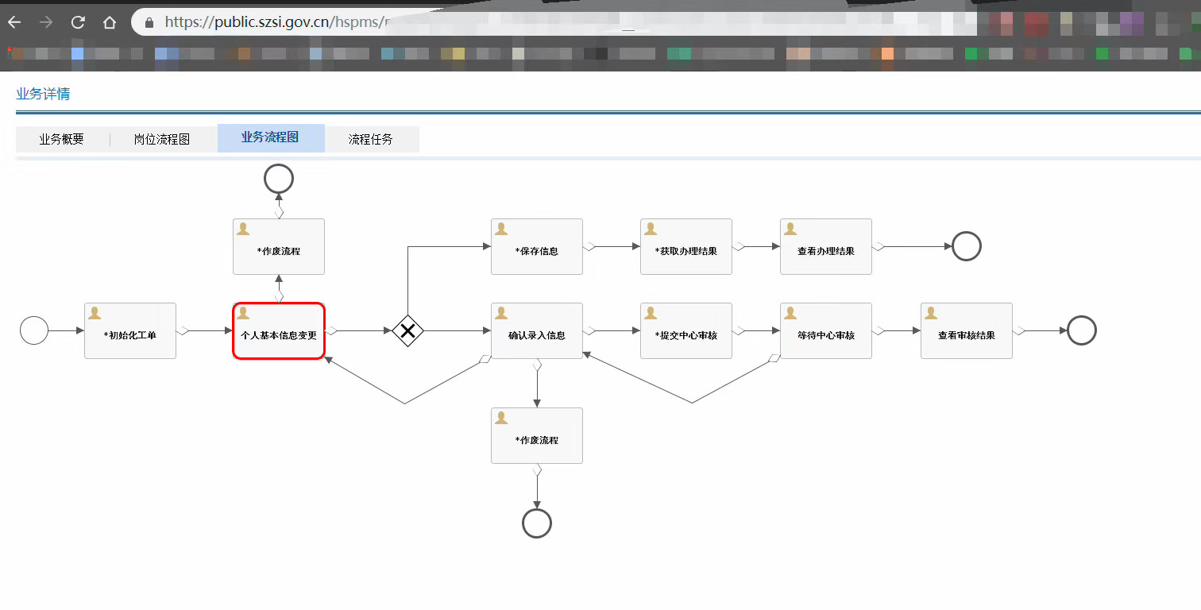Click the address bar padlock icon
Screen dimensions: 1201x610
pos(149,22)
